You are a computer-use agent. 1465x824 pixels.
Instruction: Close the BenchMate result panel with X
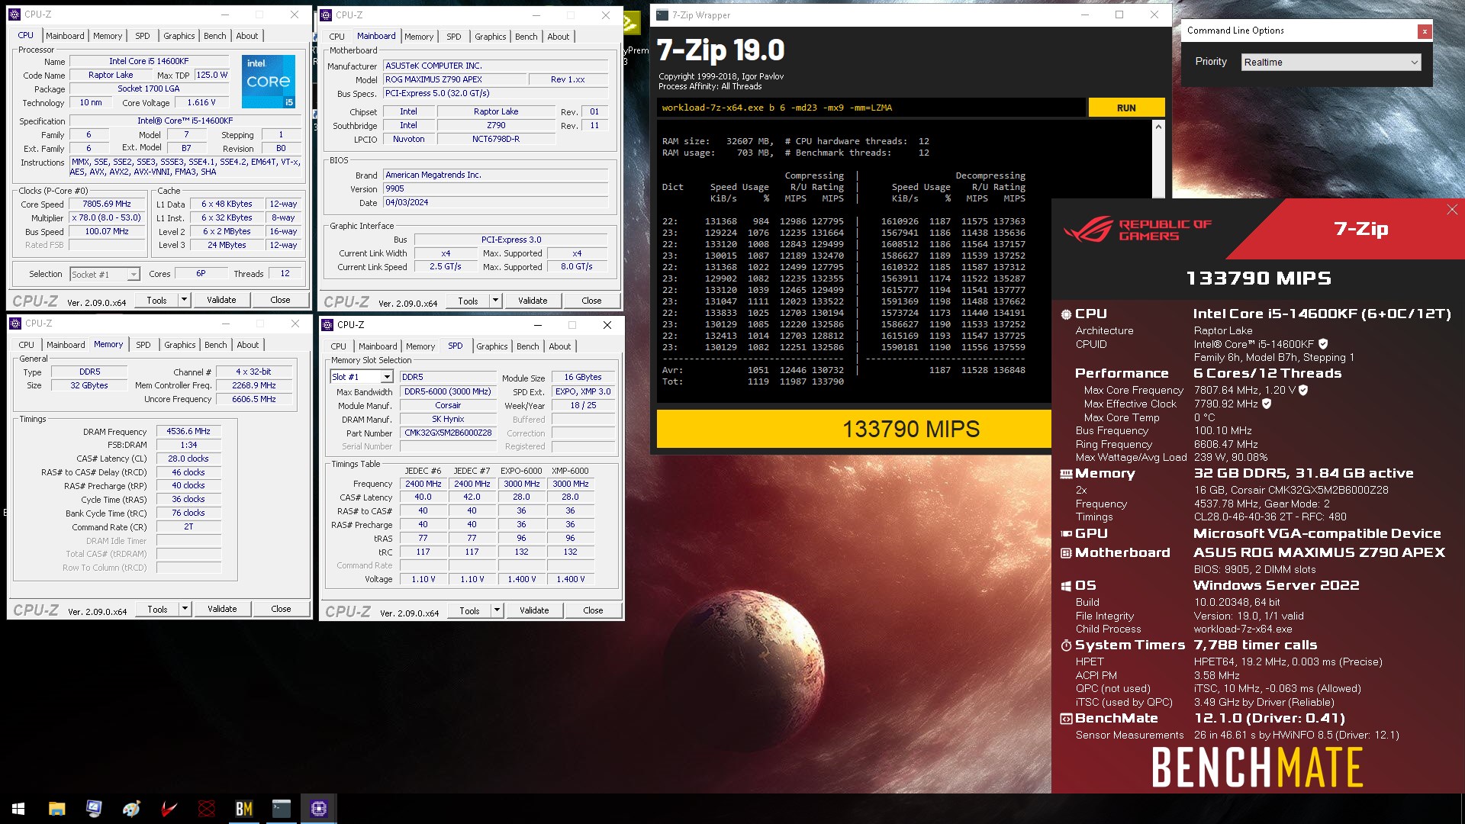click(1451, 210)
